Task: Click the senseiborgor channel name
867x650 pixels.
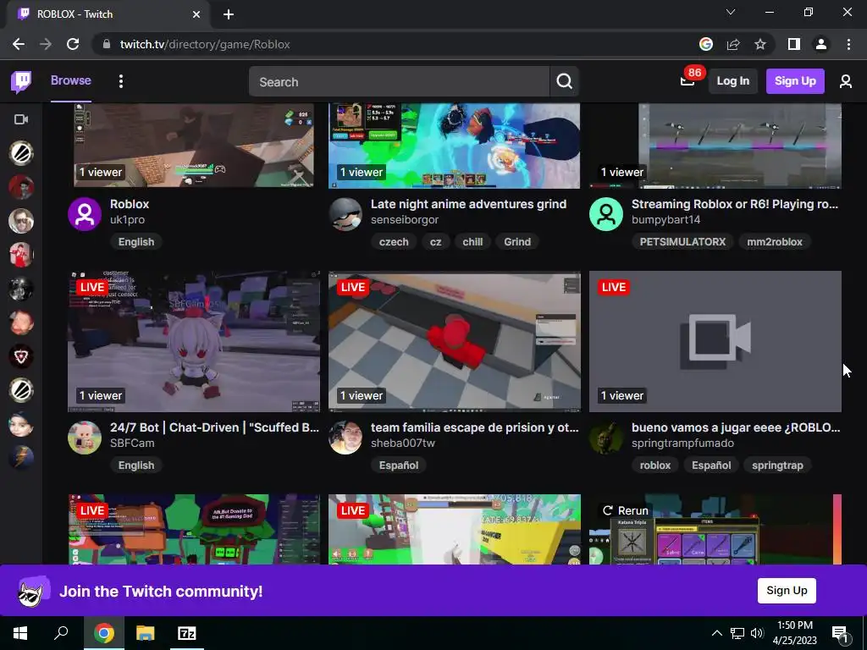Action: [405, 219]
